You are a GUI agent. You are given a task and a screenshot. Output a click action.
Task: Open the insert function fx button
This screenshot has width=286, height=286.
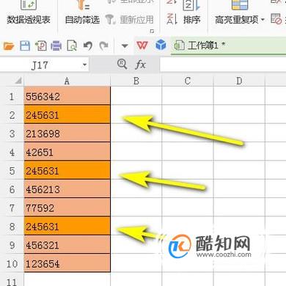click(140, 65)
